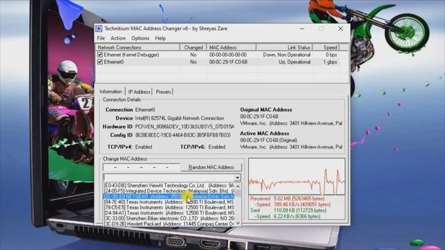Image resolution: width=445 pixels, height=250 pixels.
Task: Click the Intel(R) 82574L device name text
Action: tap(179, 118)
